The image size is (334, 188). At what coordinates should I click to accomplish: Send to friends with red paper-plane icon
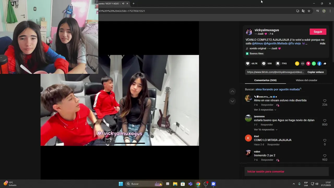[308, 63]
